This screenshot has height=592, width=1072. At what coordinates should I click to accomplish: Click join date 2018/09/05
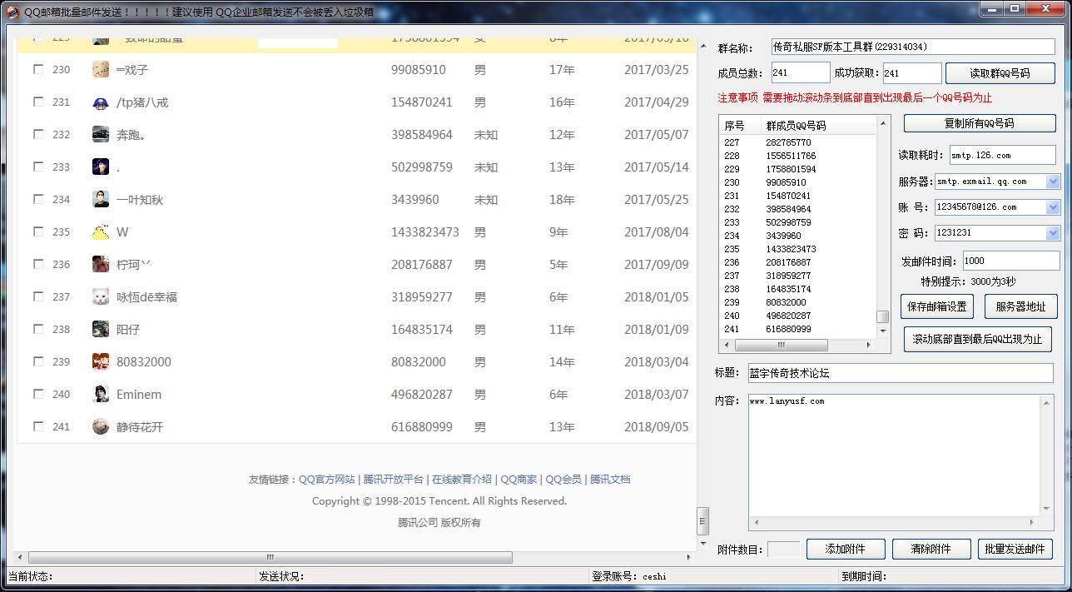[657, 427]
